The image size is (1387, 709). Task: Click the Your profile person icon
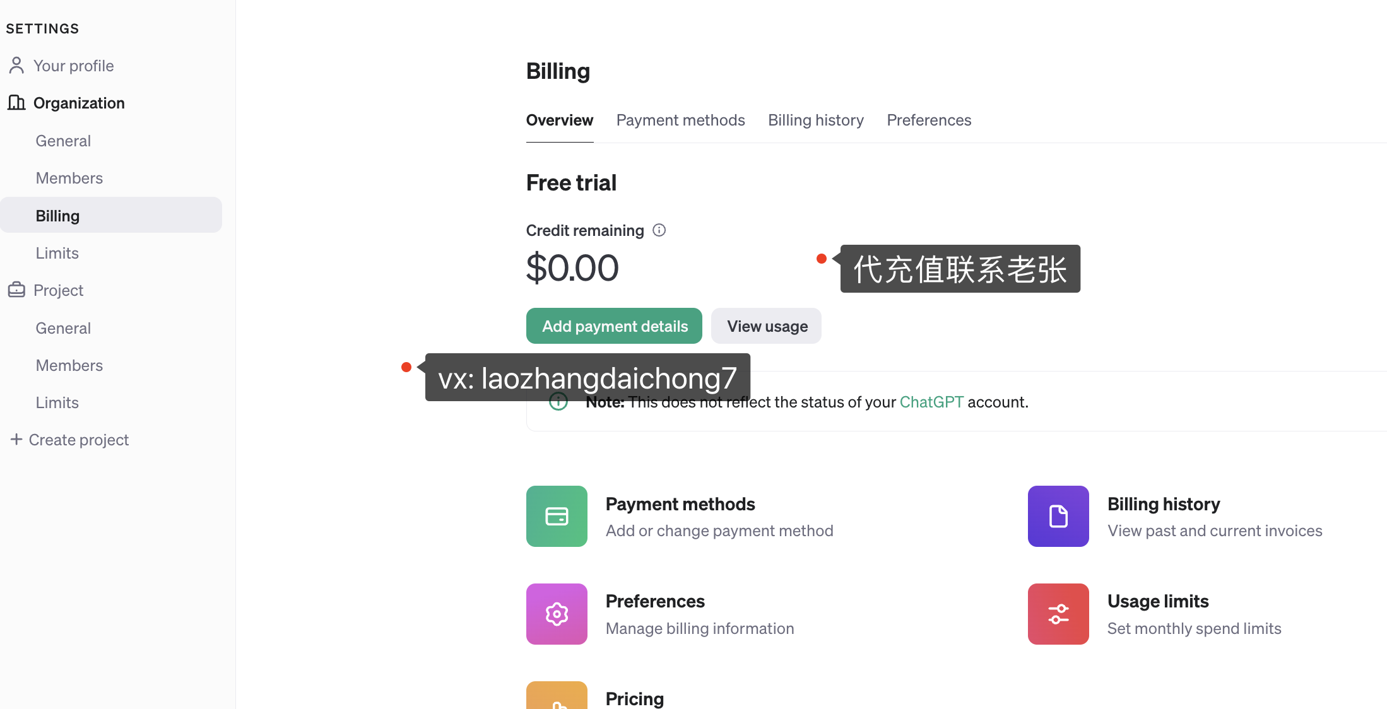tap(16, 66)
